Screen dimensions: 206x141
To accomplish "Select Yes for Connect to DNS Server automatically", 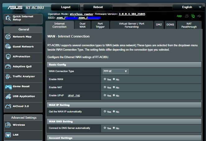I will click(x=105, y=128).
